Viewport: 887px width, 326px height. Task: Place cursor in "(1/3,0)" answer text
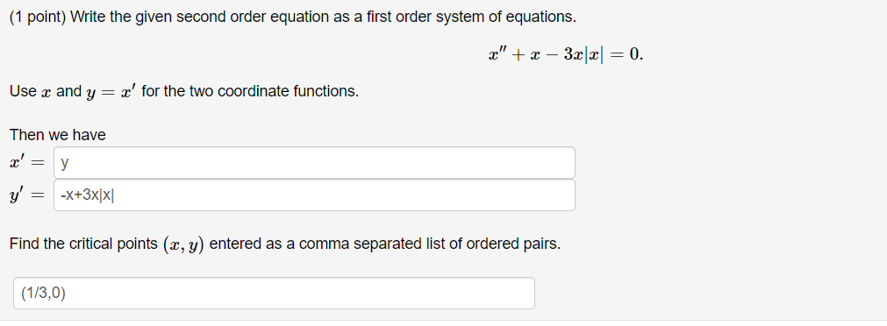[x=43, y=294]
